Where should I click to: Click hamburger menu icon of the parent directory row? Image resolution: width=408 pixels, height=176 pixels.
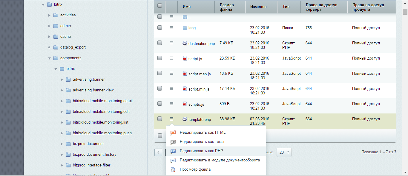pyautogui.click(x=171, y=17)
